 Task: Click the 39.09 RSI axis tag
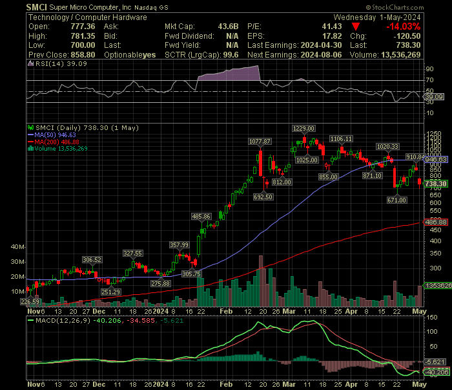click(x=434, y=96)
